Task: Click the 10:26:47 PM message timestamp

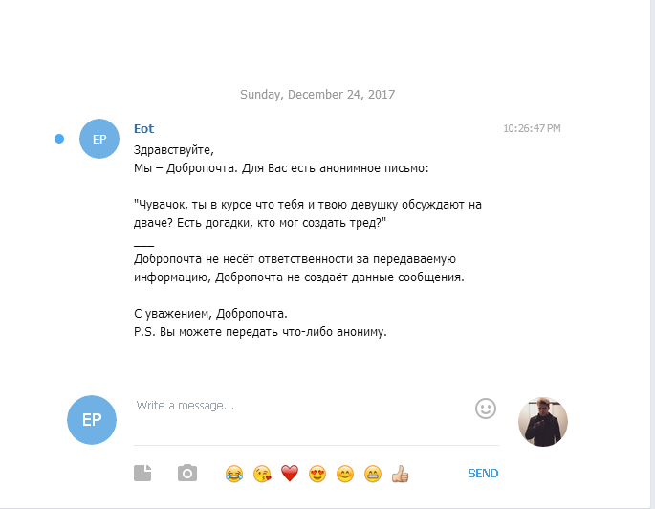Action: 532,128
